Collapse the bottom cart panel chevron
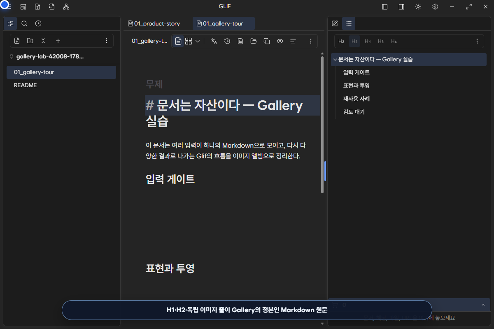The image size is (494, 329). tap(483, 305)
